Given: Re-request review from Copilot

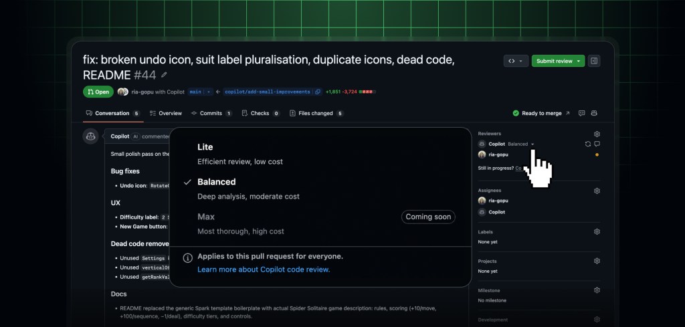Looking at the screenshot, I should pos(587,144).
